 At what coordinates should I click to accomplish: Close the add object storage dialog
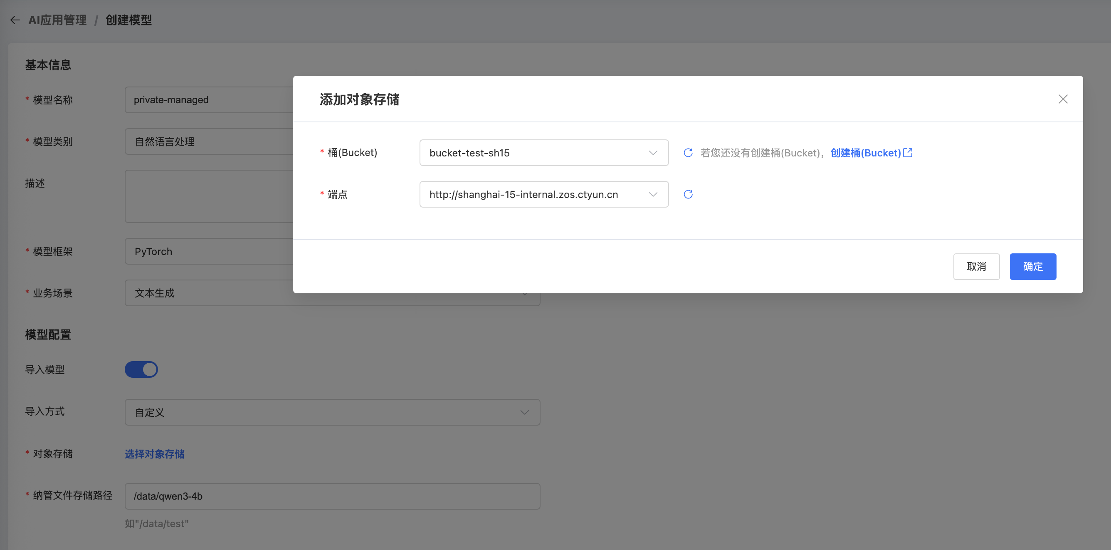pyautogui.click(x=1063, y=99)
